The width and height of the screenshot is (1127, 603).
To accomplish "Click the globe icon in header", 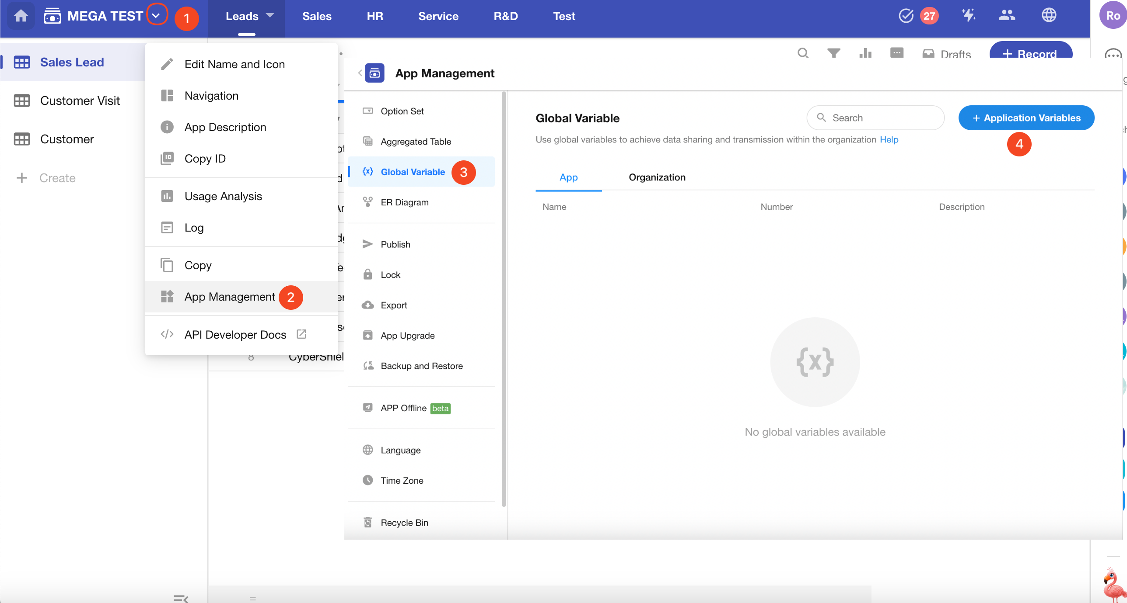I will [x=1049, y=16].
